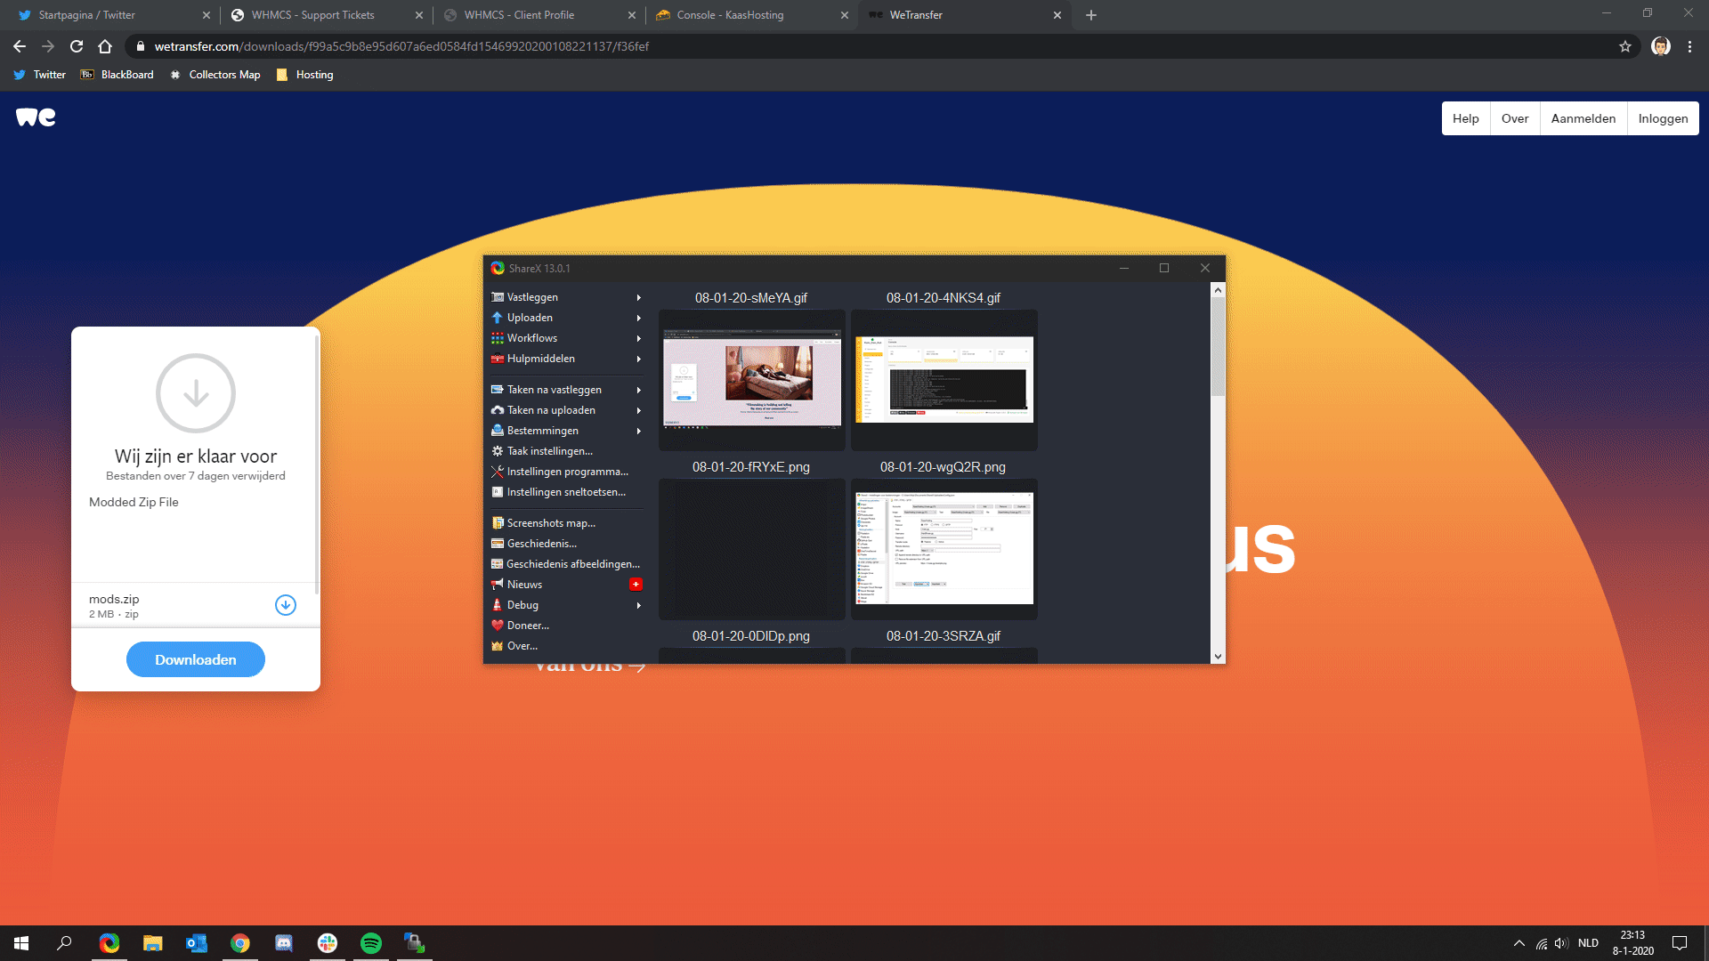Open Geschiedenis menu entry
The image size is (1709, 961).
(541, 544)
